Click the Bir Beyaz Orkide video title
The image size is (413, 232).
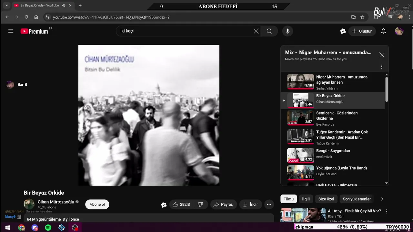(x=44, y=193)
